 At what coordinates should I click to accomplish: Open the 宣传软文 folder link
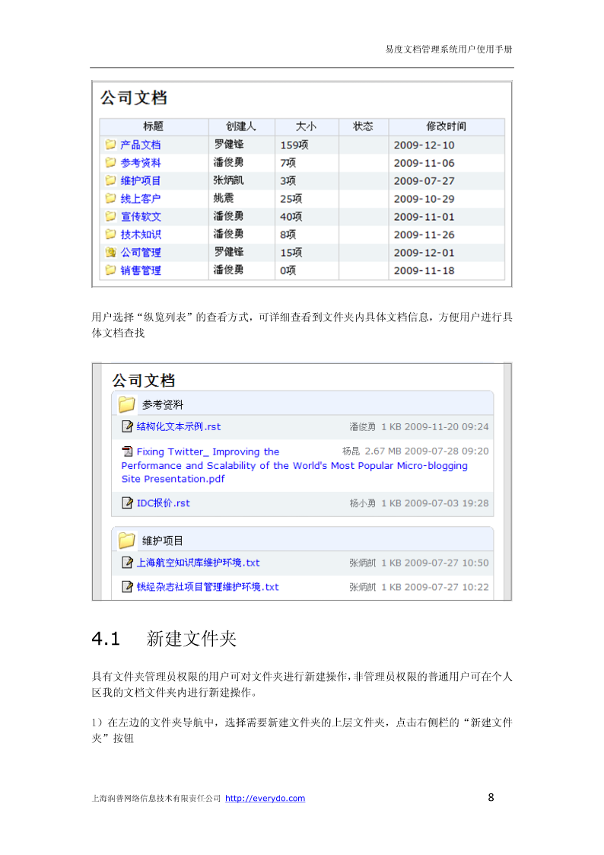pos(141,217)
